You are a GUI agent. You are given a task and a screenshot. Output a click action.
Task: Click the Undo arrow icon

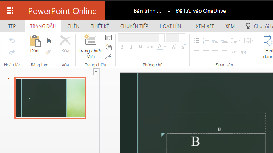tap(12, 41)
